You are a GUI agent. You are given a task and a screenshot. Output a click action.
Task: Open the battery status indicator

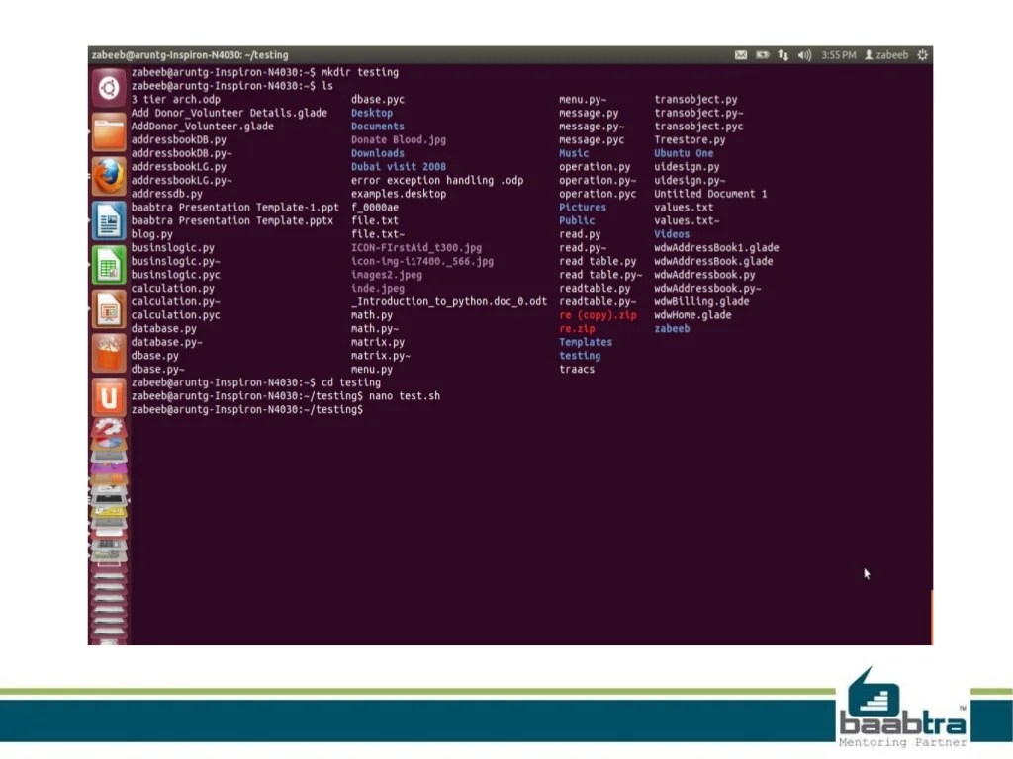(762, 55)
